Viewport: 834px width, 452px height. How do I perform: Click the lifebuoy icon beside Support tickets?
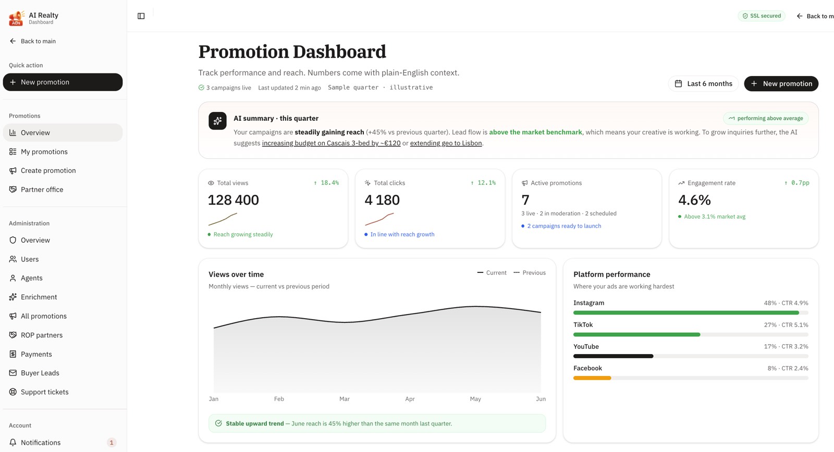(x=13, y=392)
